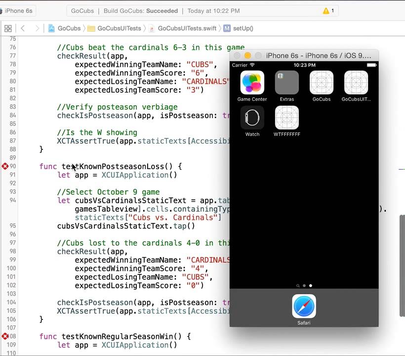Viewport: 405px width, 356px height.
Task: Click comment '//Verify posteason verbiage'
Action: pos(118,107)
